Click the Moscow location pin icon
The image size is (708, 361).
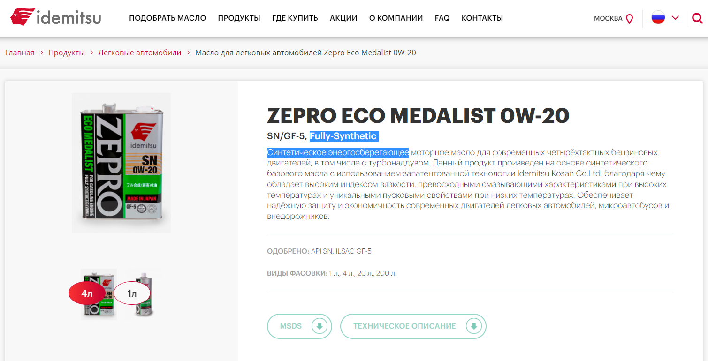coord(630,19)
